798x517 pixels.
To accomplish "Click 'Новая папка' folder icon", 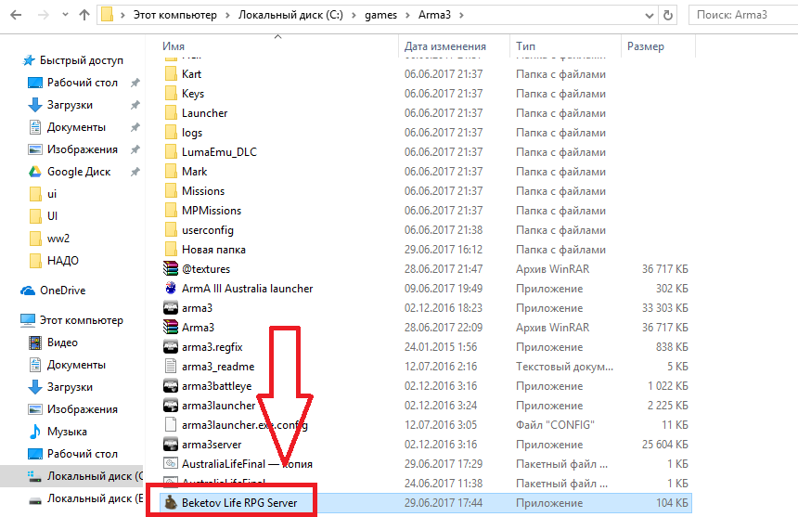I will (x=171, y=250).
